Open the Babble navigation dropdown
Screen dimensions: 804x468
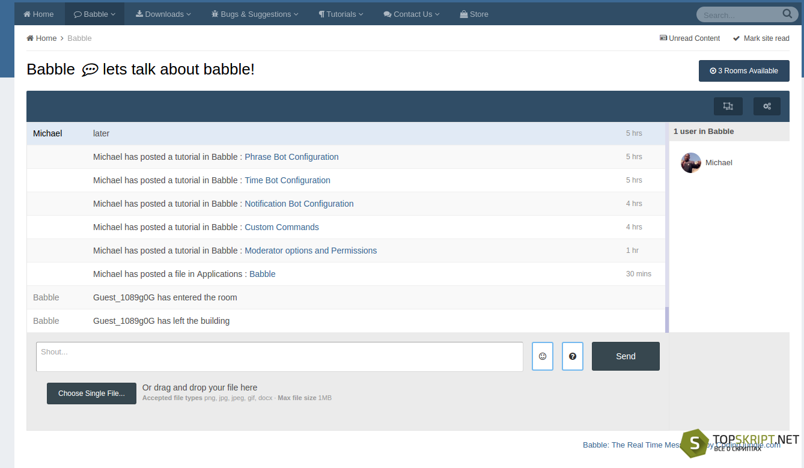pyautogui.click(x=94, y=14)
